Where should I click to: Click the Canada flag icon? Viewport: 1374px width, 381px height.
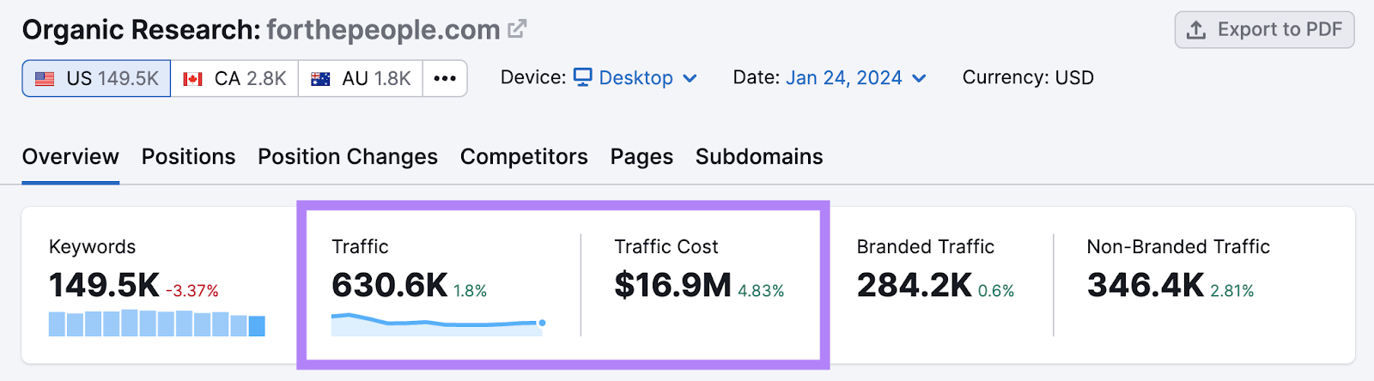(x=193, y=79)
